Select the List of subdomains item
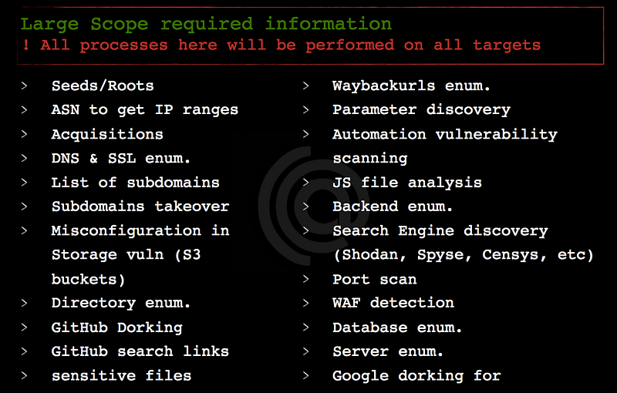The height and width of the screenshot is (393, 617). (135, 183)
